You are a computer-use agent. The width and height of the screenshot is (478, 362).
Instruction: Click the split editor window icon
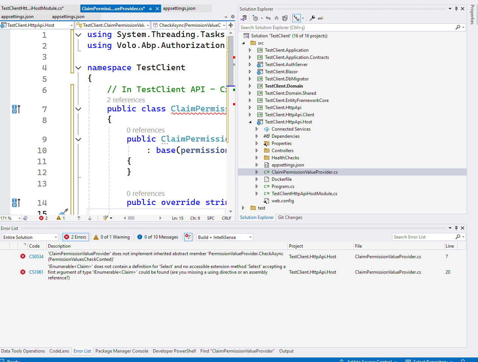tap(231, 25)
